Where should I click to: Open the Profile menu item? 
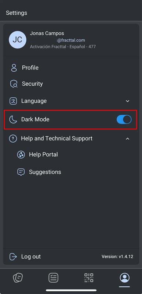pyautogui.click(x=71, y=68)
